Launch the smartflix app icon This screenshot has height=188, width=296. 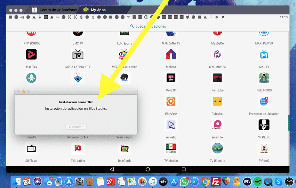pos(217,125)
